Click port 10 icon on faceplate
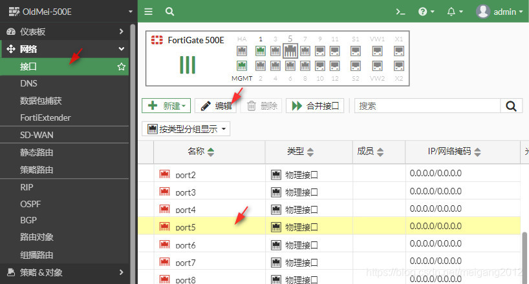This screenshot has width=529, height=284. [x=320, y=66]
